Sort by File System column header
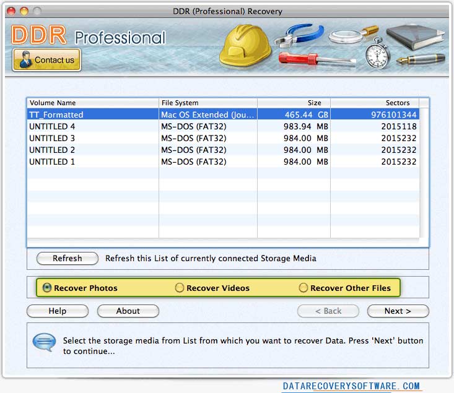The image size is (454, 393). 208,103
